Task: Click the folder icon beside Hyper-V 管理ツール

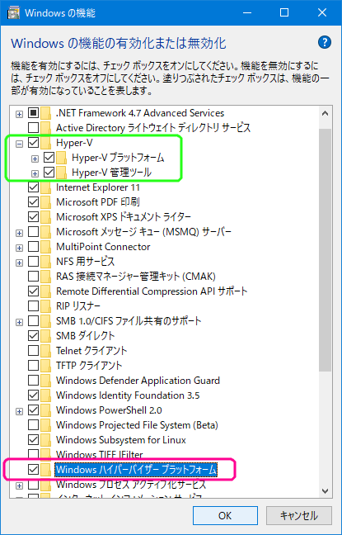Action: [62, 173]
